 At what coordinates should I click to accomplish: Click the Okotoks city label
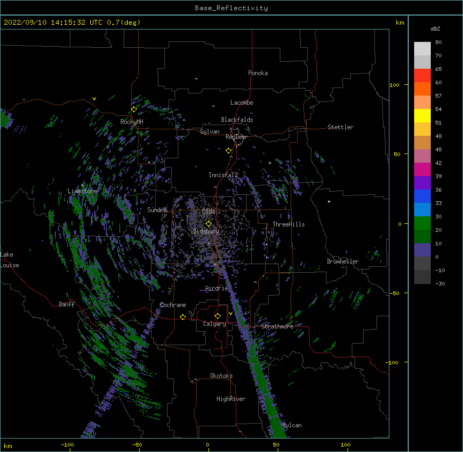pyautogui.click(x=221, y=376)
